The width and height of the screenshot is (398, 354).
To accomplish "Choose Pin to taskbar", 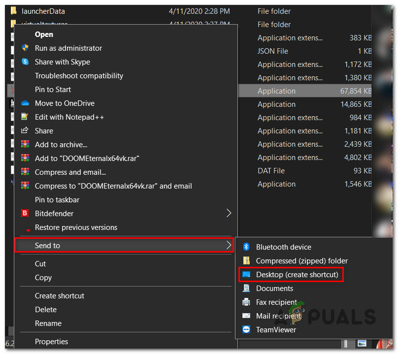I will pos(57,200).
